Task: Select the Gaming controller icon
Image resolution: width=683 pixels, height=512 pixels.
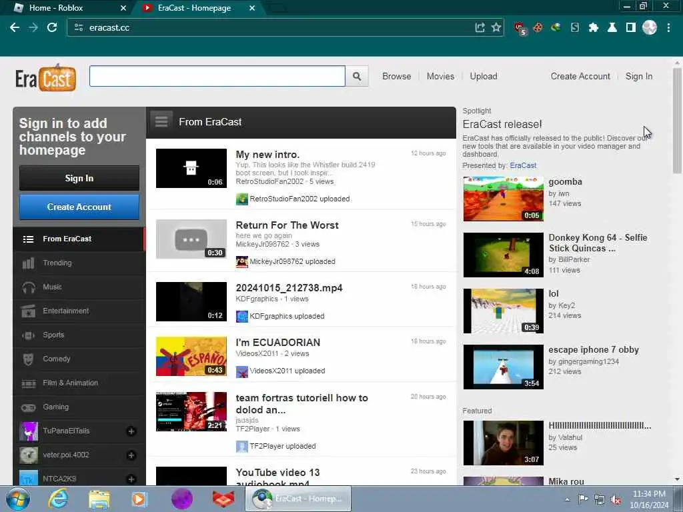Action: [x=28, y=407]
